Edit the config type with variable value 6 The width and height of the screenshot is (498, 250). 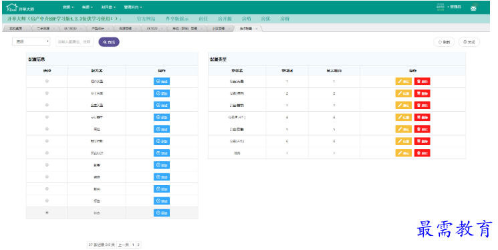point(403,141)
